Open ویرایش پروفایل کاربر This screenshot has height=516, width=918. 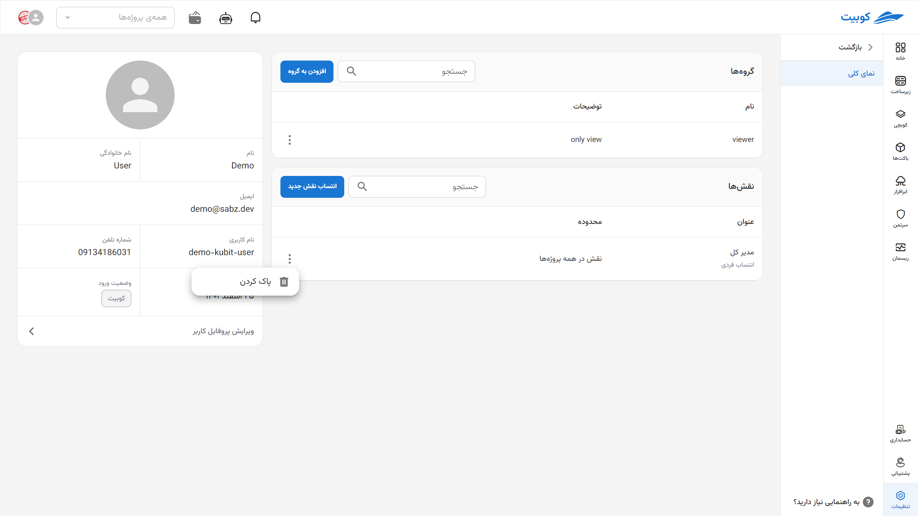click(140, 331)
